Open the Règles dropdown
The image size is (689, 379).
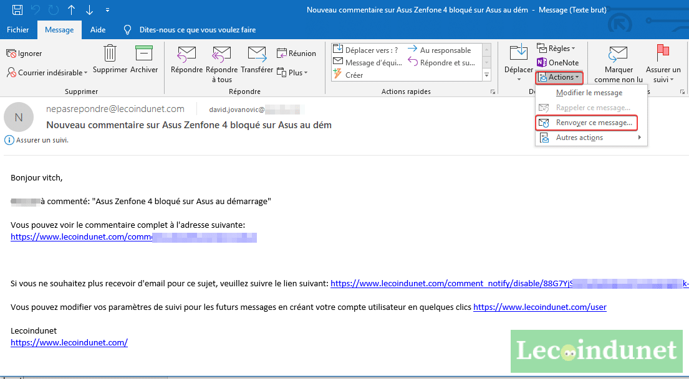coord(556,49)
